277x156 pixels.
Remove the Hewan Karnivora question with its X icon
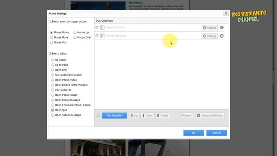coord(222,28)
